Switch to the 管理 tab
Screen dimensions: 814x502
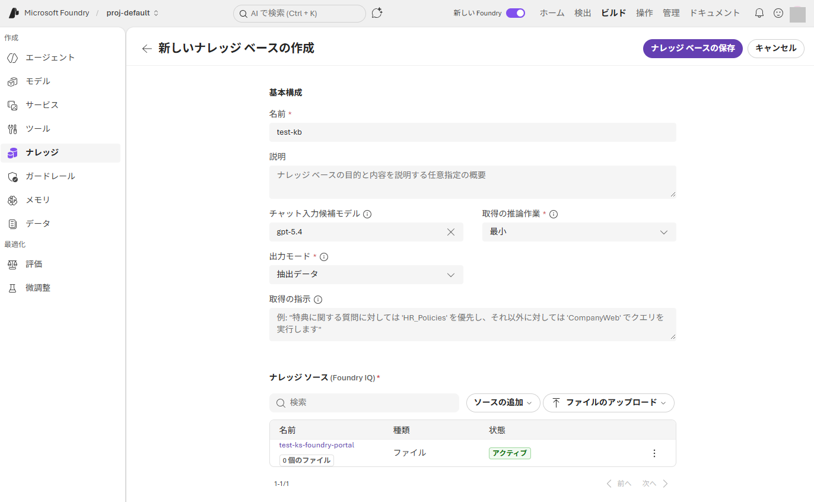point(671,13)
